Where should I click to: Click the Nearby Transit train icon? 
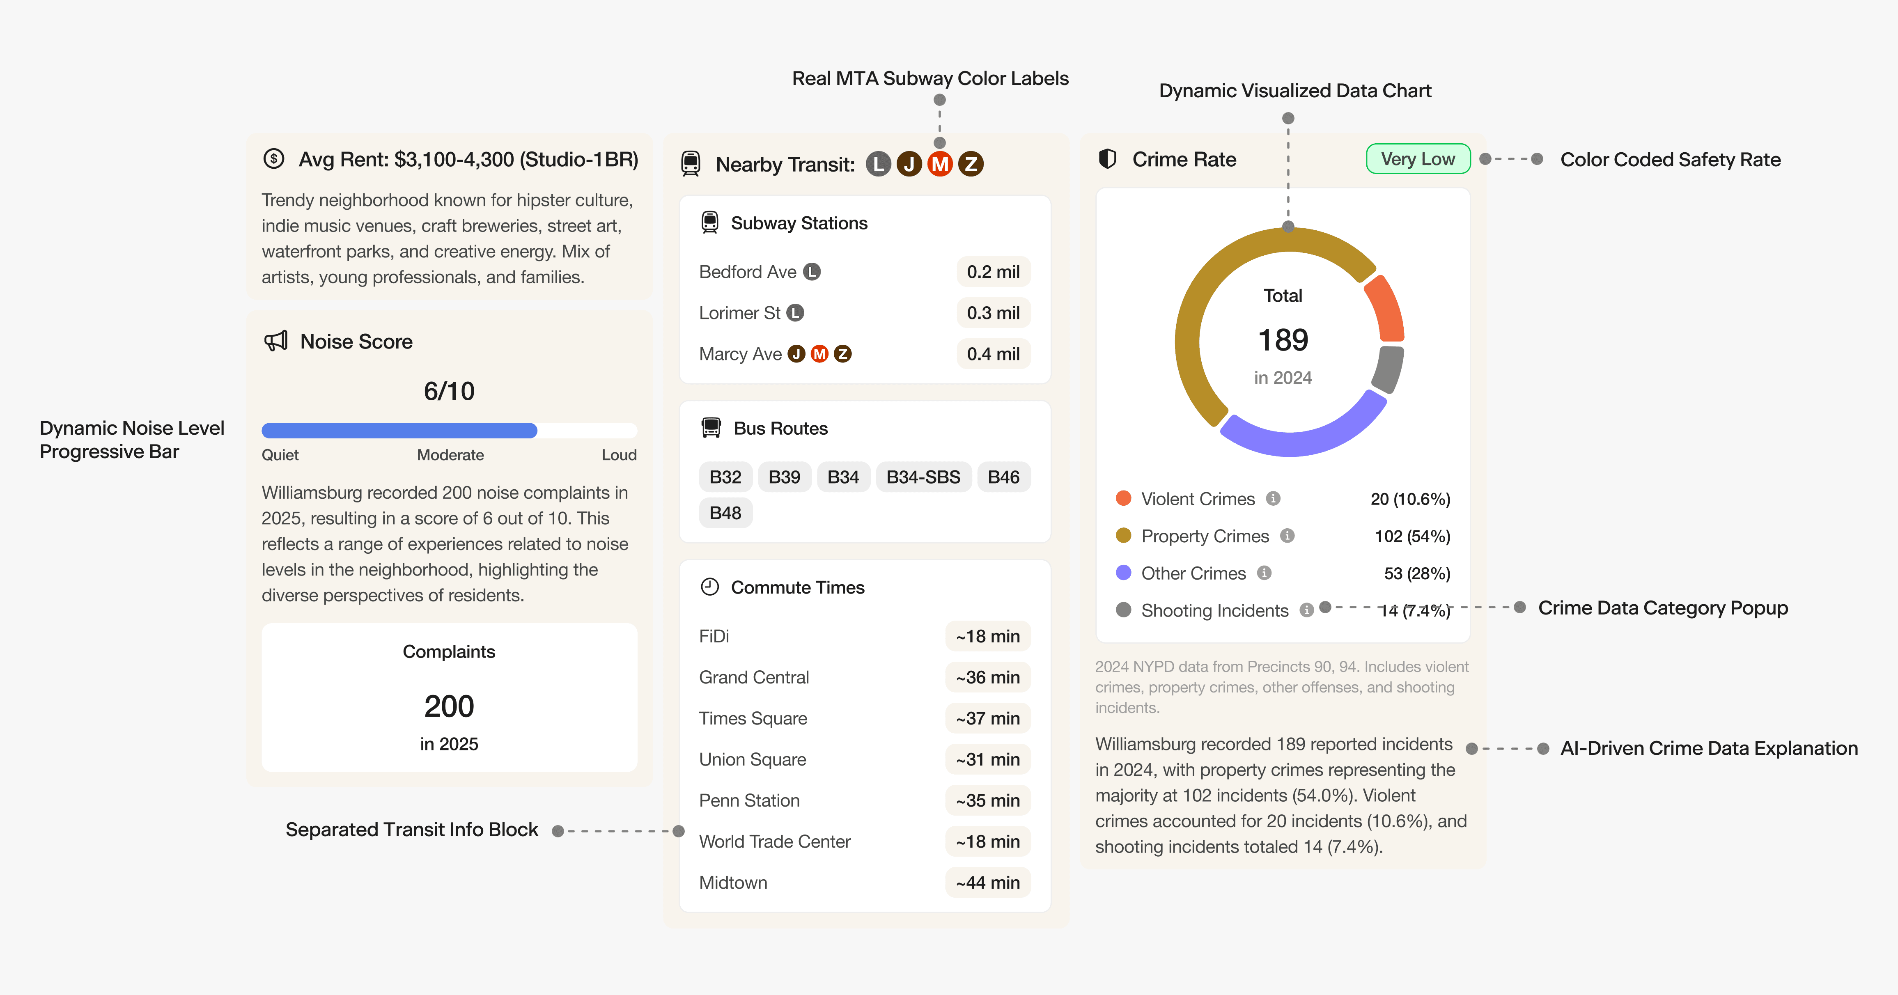click(x=691, y=163)
